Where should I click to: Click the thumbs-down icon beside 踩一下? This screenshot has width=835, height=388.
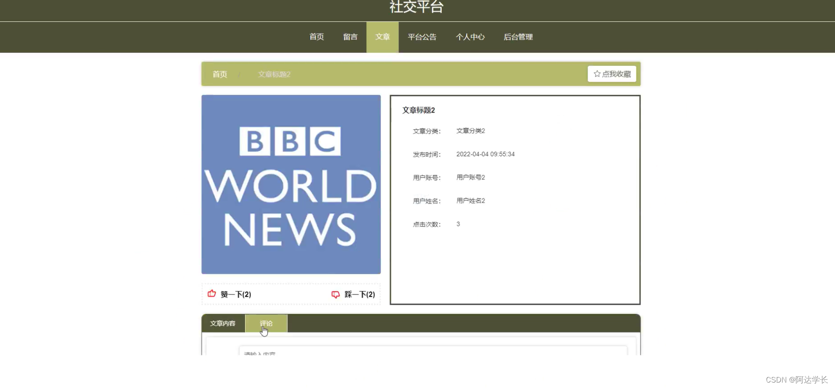tap(335, 294)
